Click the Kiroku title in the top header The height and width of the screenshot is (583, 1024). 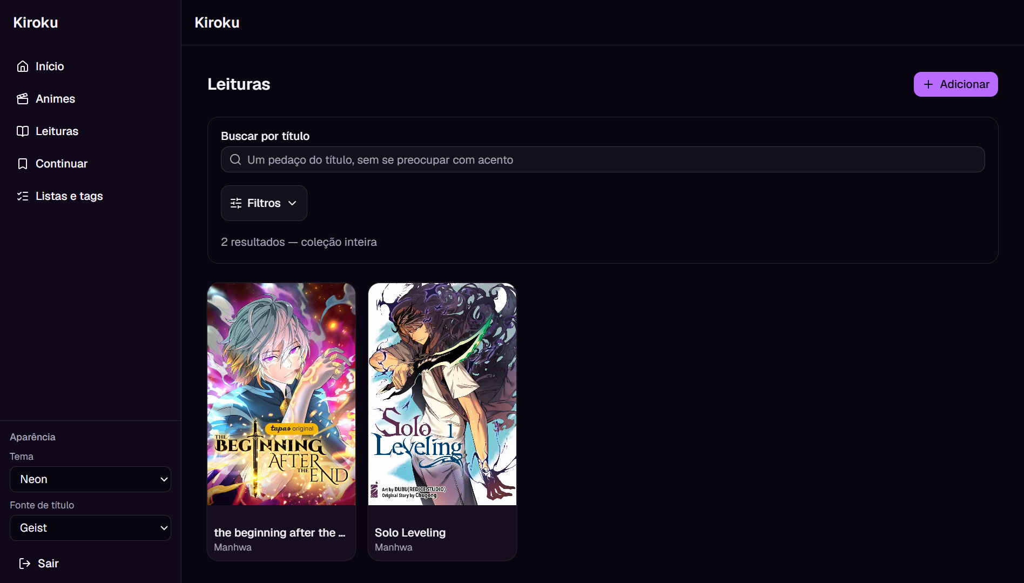pos(217,23)
